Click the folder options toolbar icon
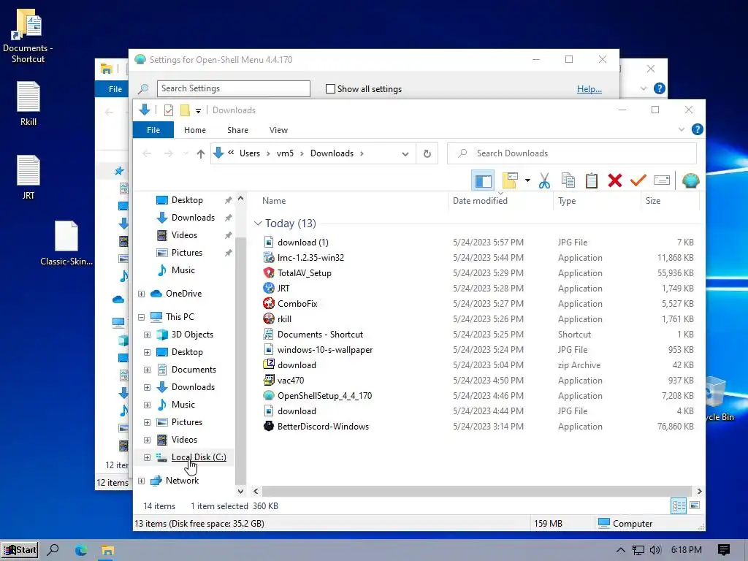 (x=509, y=180)
